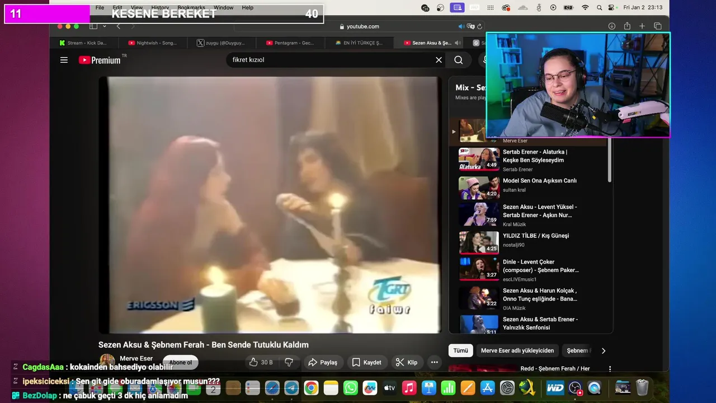Switch to the zuygu X profile tab
Screen dimensions: 716x403
pos(221,43)
